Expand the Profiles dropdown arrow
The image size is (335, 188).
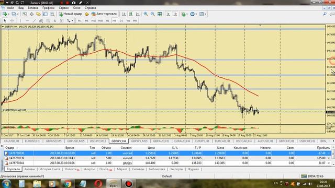point(18,14)
